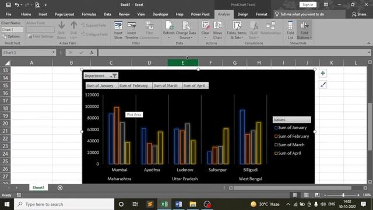Switch to Page Break Preview icon
Viewport: 373px width, 210px height.
click(x=317, y=195)
